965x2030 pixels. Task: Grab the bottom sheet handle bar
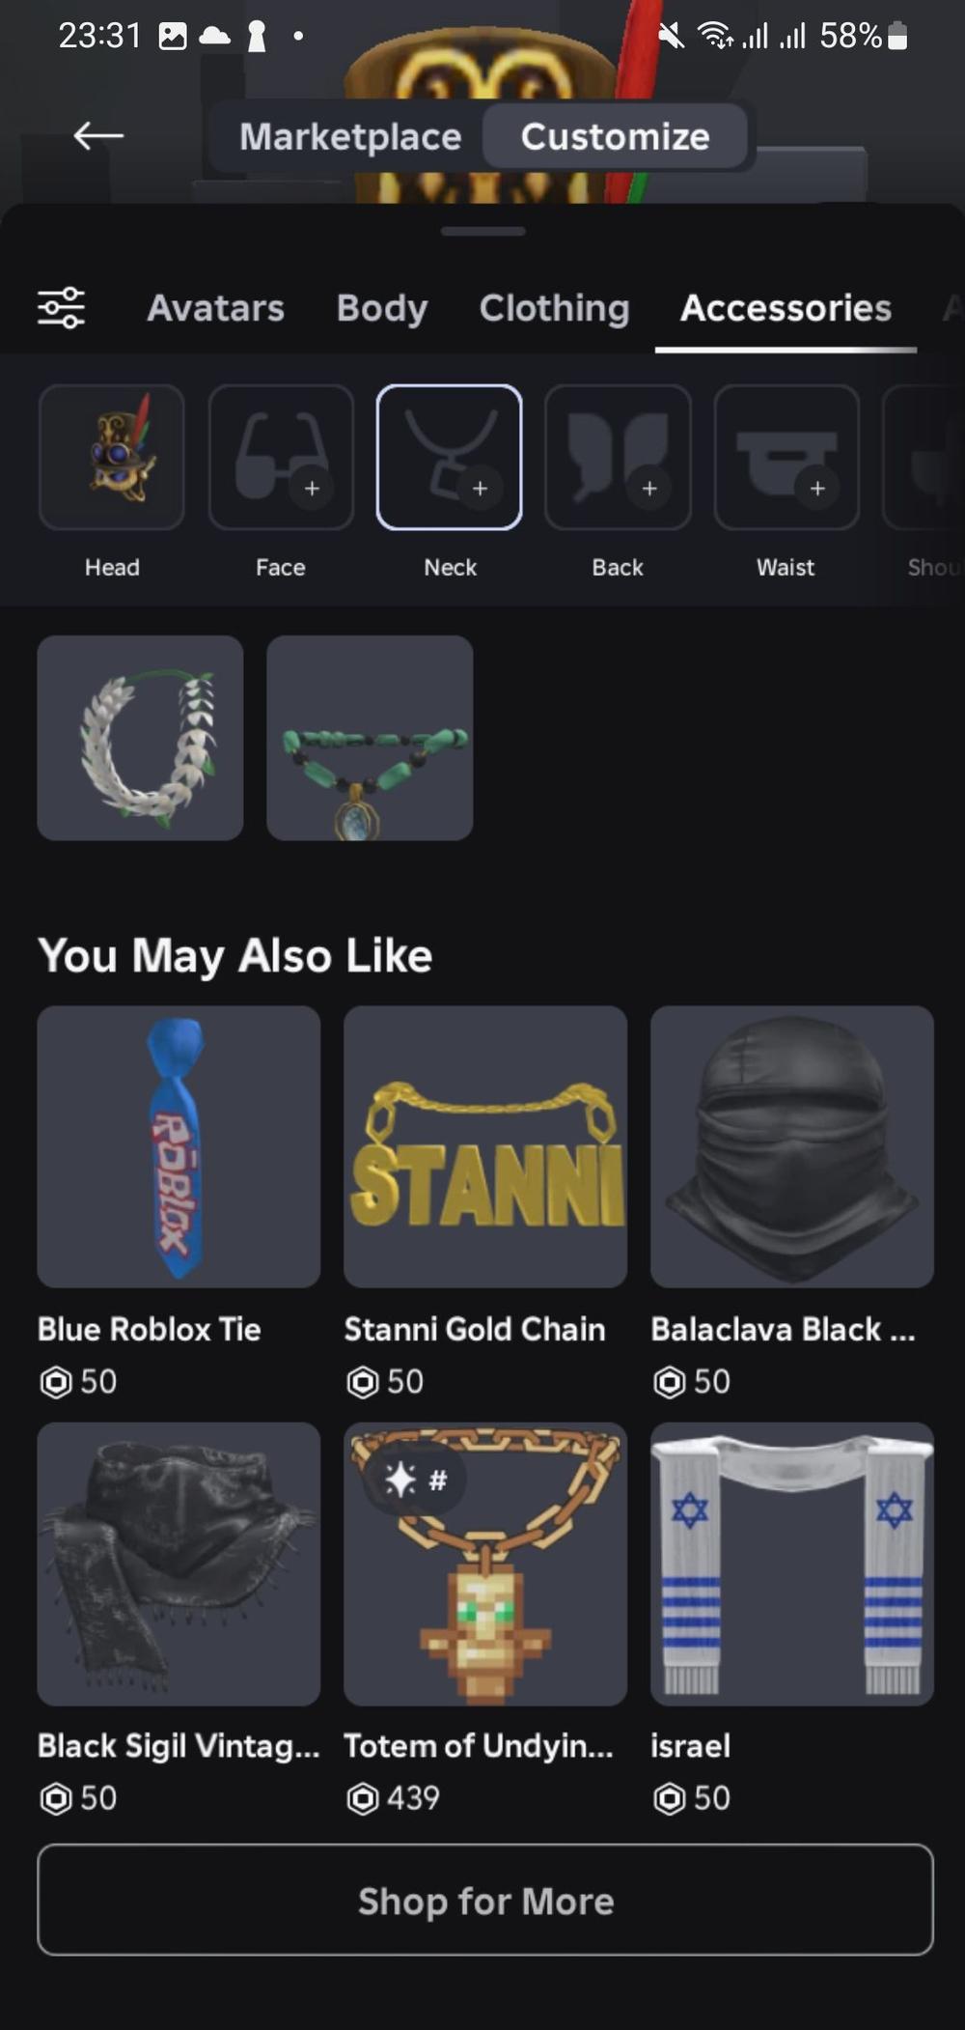coord(482,232)
